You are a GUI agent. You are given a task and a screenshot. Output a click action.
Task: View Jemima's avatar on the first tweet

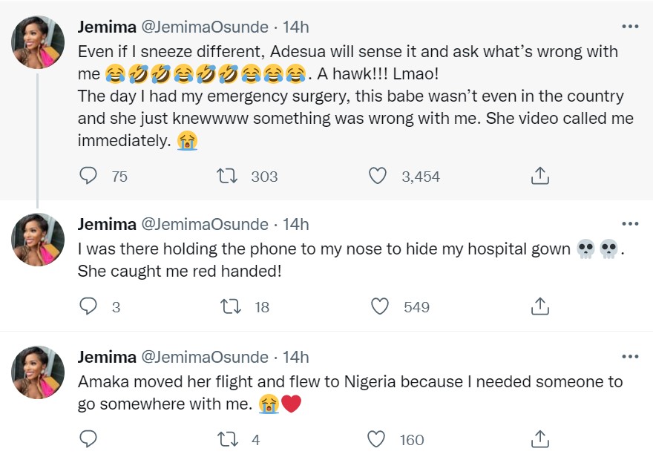point(38,42)
